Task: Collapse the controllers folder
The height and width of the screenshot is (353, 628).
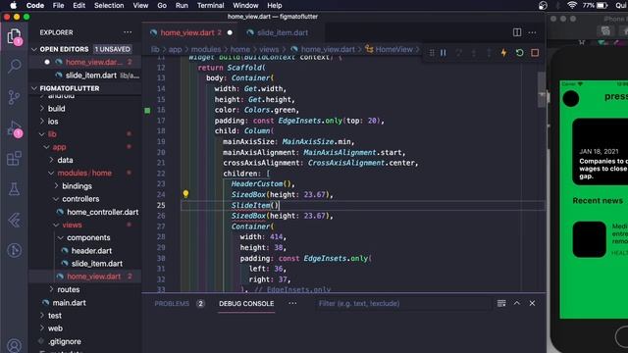Action: 57,199
